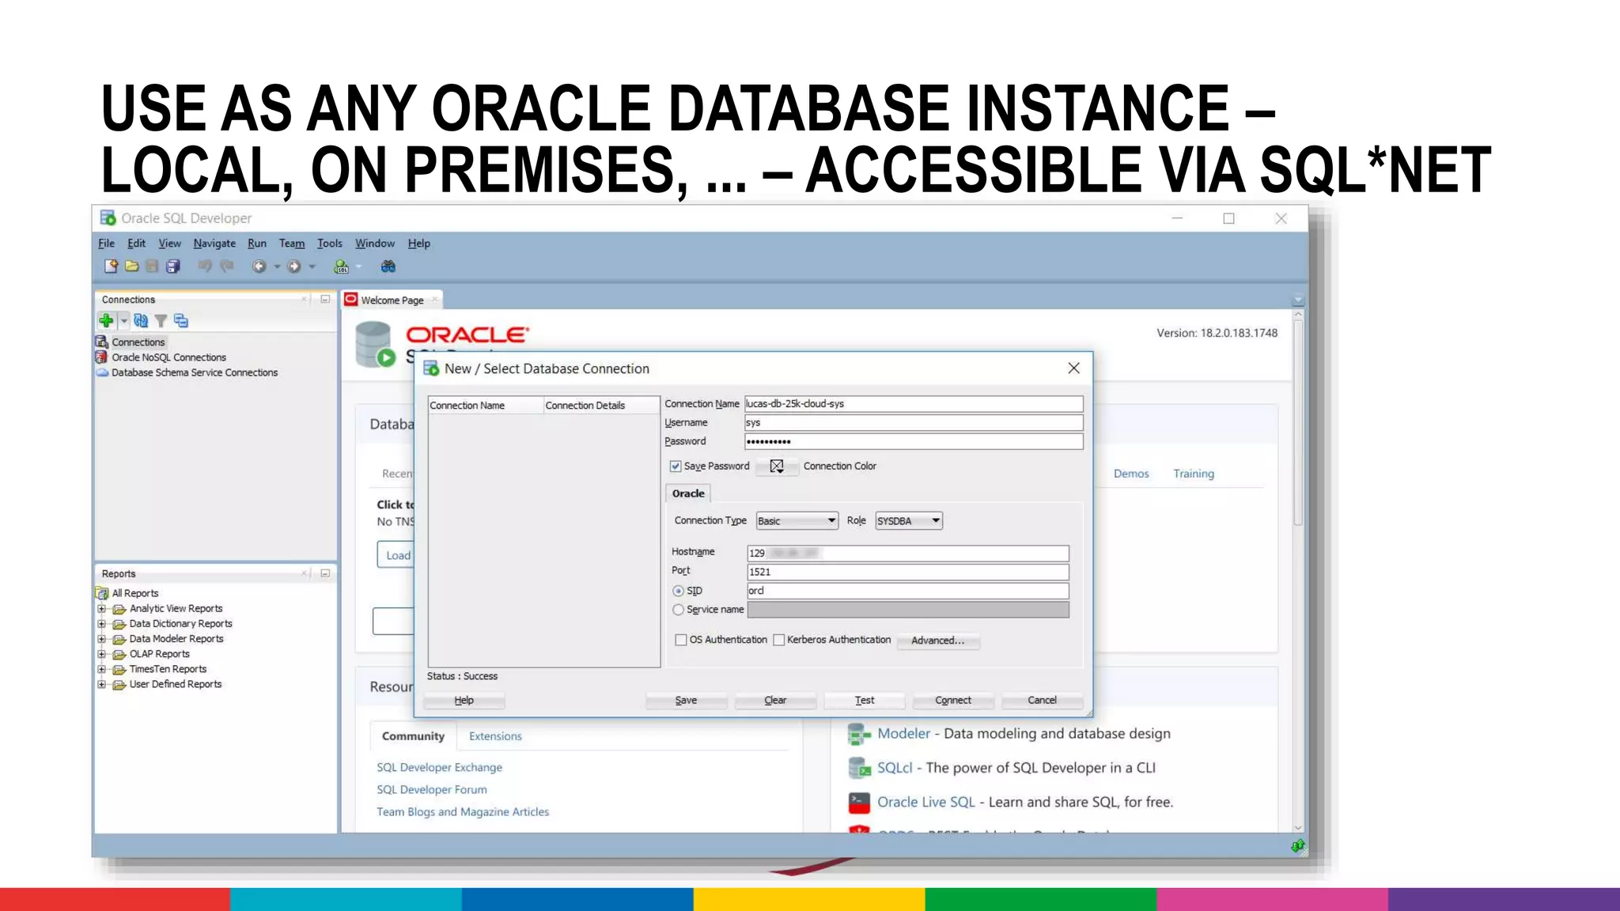
Task: Click the New file toolbar icon
Action: [111, 266]
